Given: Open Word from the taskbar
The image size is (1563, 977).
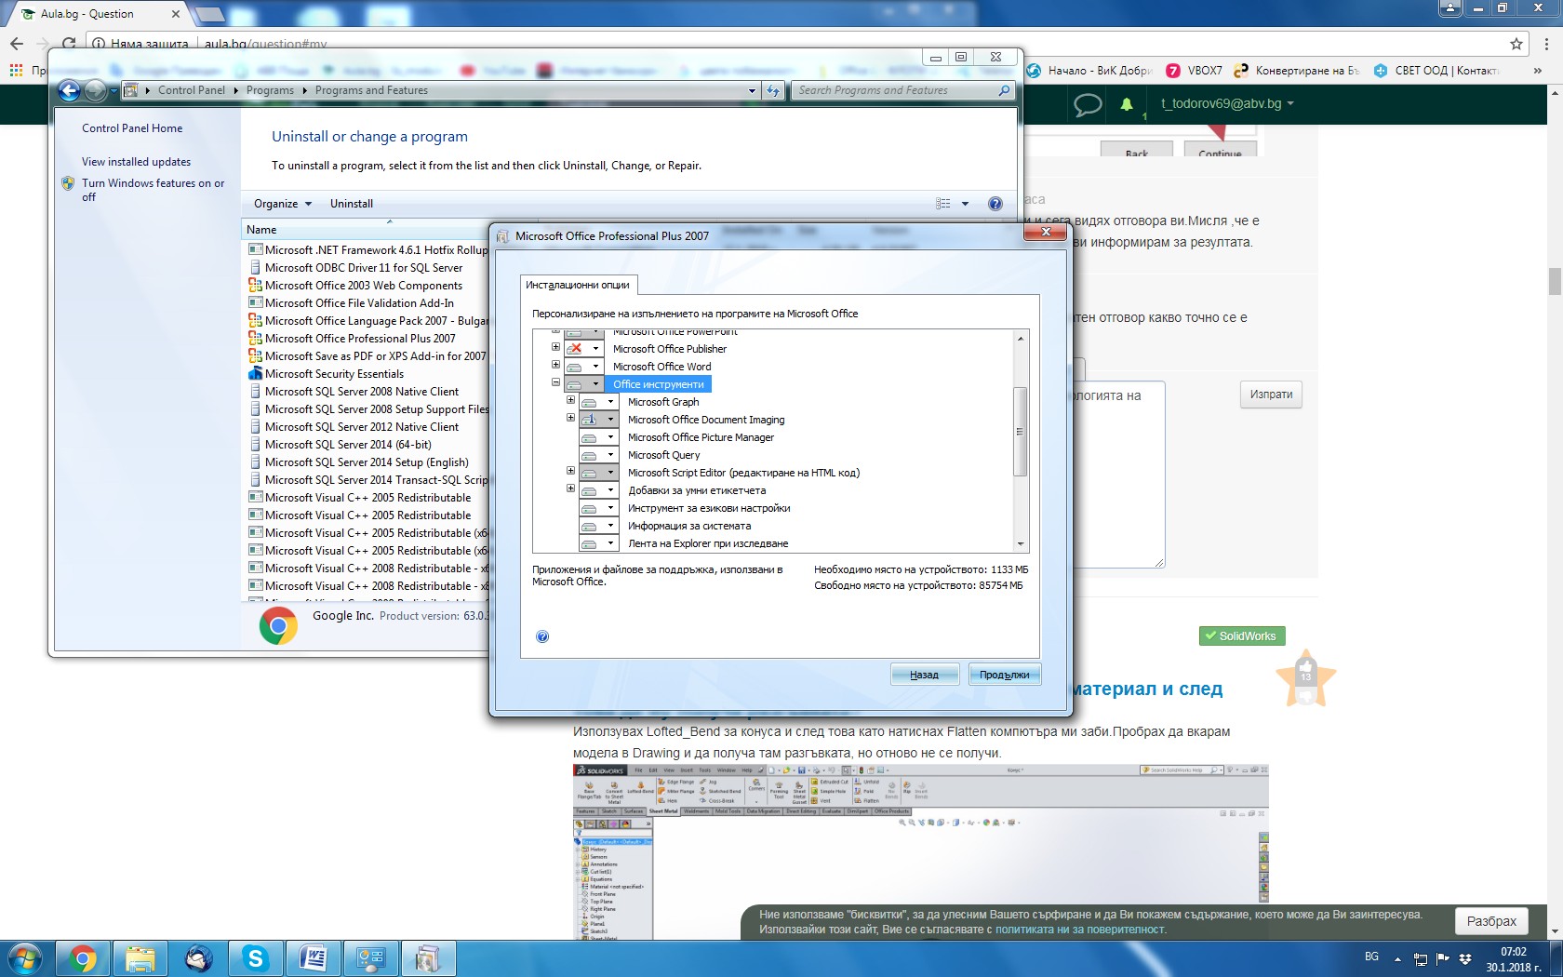Looking at the screenshot, I should [x=313, y=958].
